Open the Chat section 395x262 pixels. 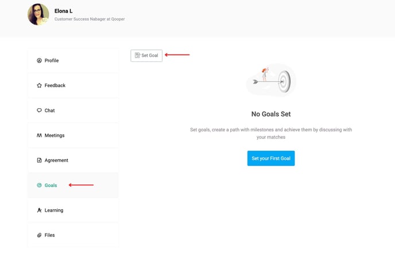point(50,111)
